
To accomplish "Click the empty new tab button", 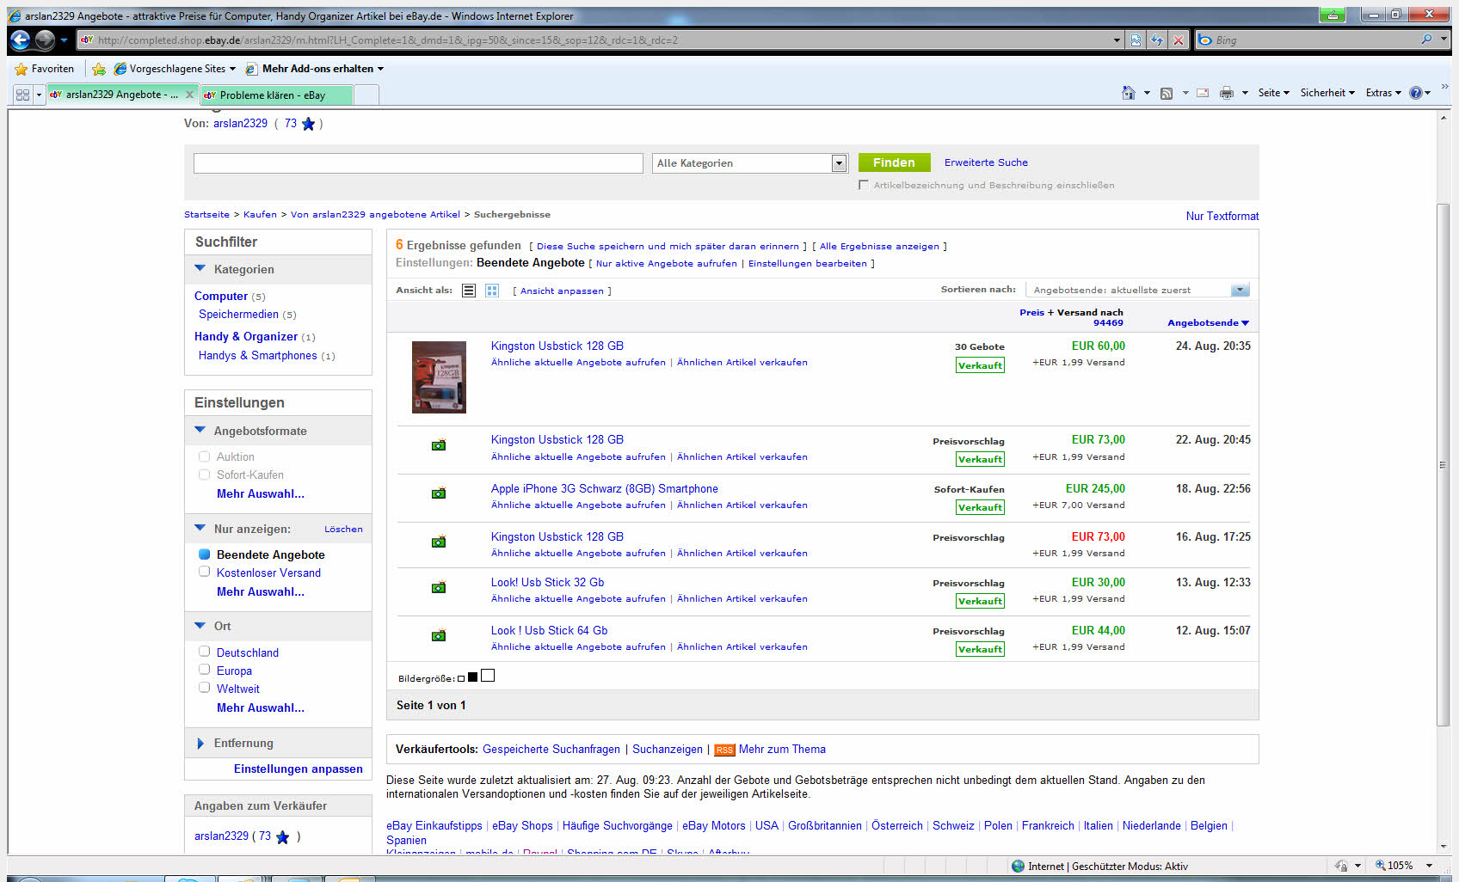I will (366, 95).
